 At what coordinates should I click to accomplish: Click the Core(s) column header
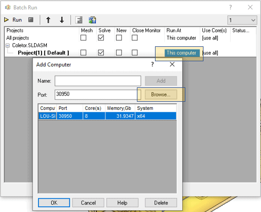coord(94,108)
